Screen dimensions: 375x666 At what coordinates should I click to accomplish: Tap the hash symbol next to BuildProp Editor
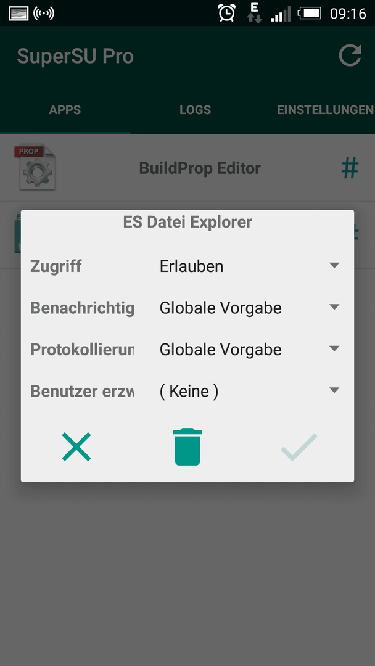click(350, 168)
